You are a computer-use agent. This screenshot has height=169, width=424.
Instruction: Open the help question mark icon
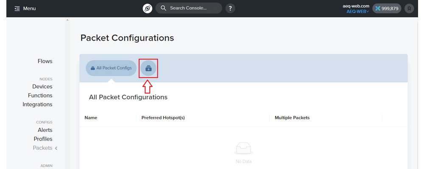pos(230,8)
